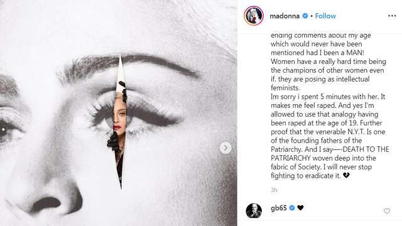Advance to next photo with arrow
The width and height of the screenshot is (402, 226).
pyautogui.click(x=225, y=148)
